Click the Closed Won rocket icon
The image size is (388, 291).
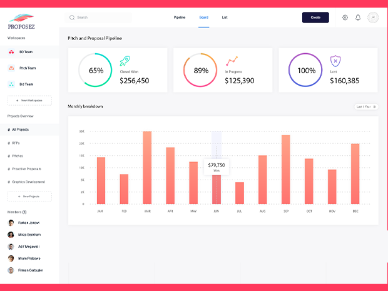pyautogui.click(x=125, y=61)
